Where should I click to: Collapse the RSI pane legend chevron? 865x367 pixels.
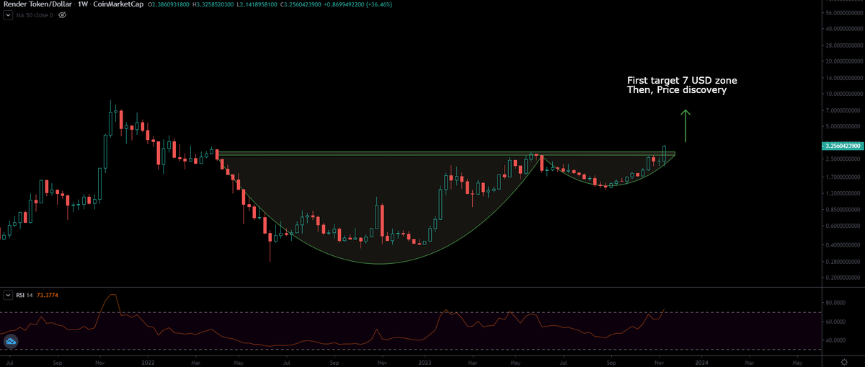(9, 295)
